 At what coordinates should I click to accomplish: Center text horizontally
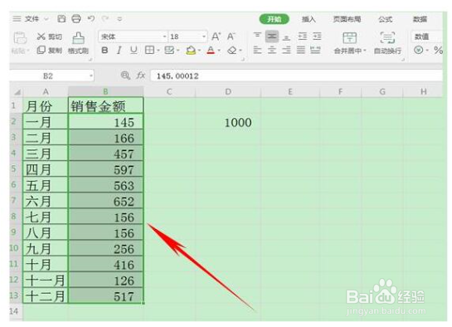pos(272,50)
